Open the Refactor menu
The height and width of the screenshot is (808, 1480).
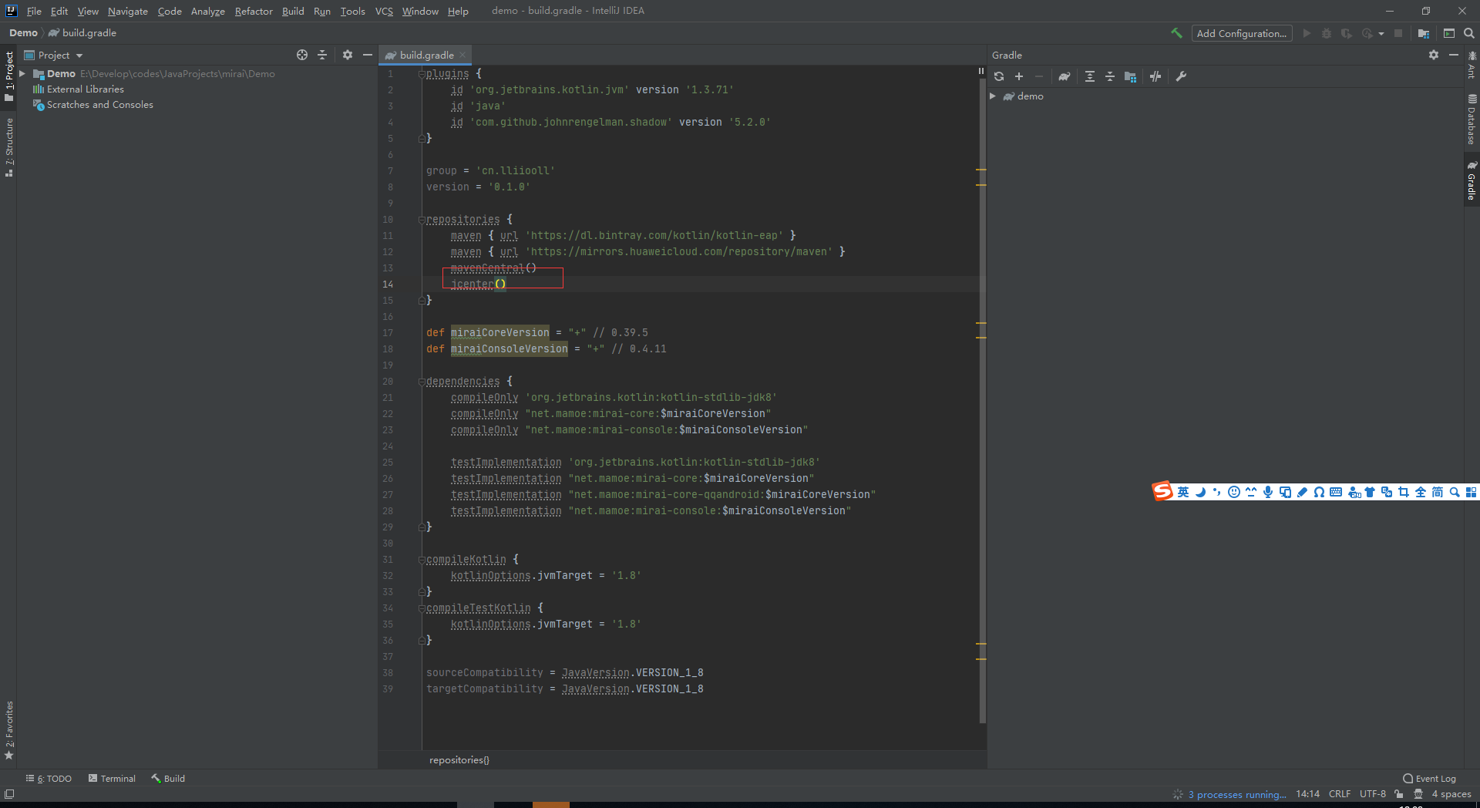[254, 11]
